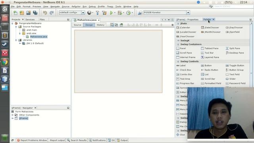Open the POSDB Koneksi connection dropdown
This screenshot has width=254, height=143.
point(188,12)
